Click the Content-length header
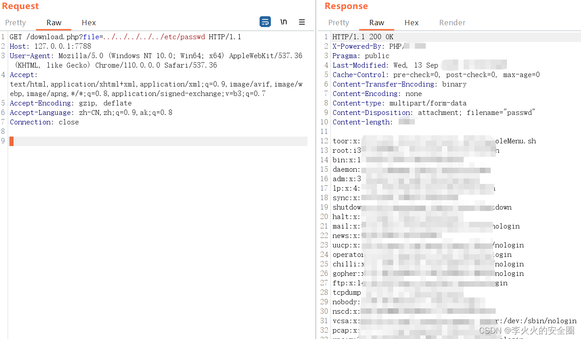Image resolution: width=581 pixels, height=339 pixels. pos(374,122)
